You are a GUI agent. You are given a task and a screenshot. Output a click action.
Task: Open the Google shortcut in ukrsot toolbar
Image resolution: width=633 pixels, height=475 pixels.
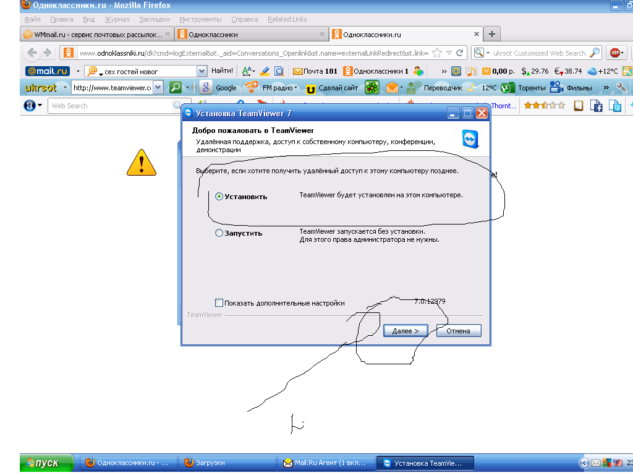218,88
